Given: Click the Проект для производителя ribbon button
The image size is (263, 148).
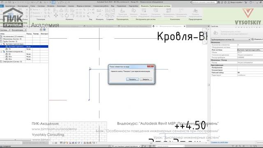Looking at the screenshot, I should 122,13.
